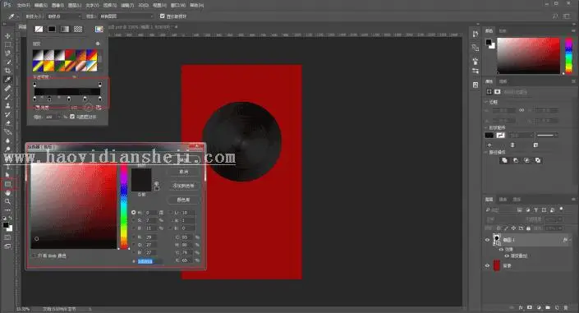Click the vertical hue slider in color picker
The width and height of the screenshot is (579, 313).
click(x=124, y=206)
